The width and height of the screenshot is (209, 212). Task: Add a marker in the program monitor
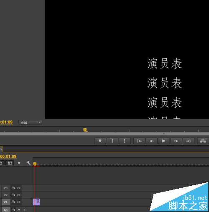pos(100,141)
